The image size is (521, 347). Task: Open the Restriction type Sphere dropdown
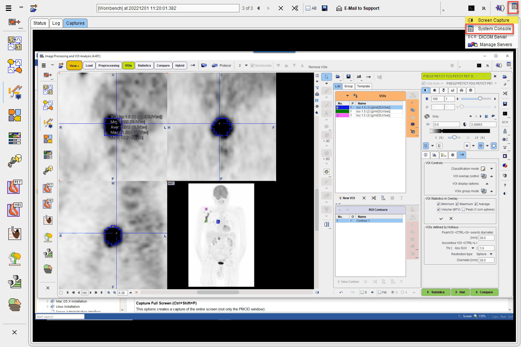click(x=491, y=254)
